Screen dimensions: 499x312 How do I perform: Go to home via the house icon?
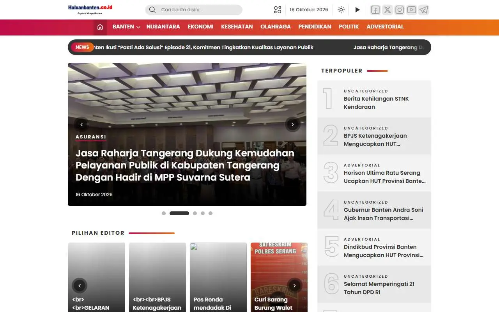coord(100,27)
